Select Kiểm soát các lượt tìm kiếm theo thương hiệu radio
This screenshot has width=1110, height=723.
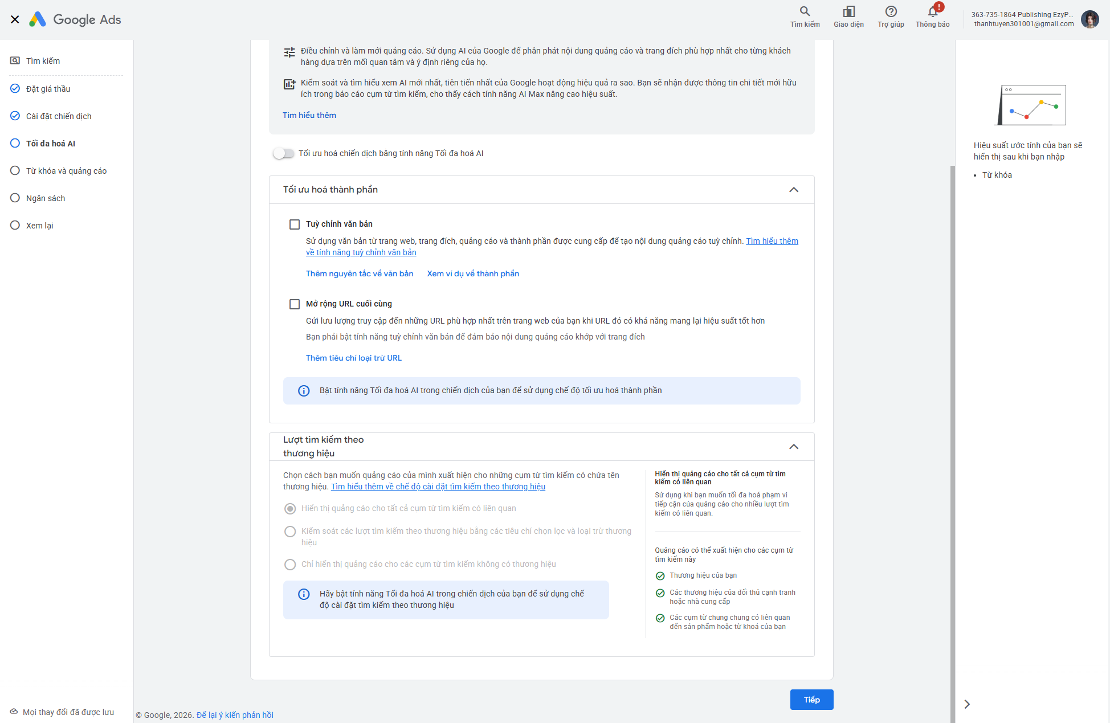[x=290, y=532]
